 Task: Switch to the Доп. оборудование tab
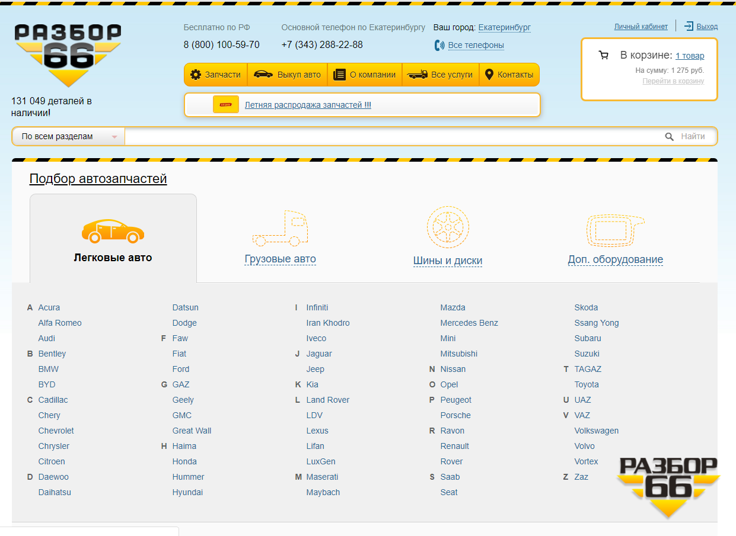[x=616, y=259]
